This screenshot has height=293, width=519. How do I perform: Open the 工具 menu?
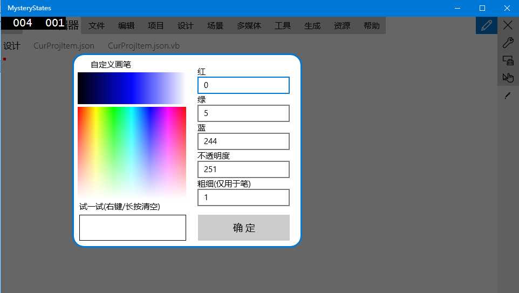point(283,25)
